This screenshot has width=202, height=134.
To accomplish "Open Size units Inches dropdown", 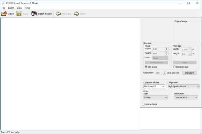I will coord(156,97).
